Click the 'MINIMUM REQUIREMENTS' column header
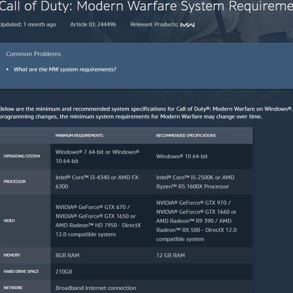This screenshot has width=293, height=293. coord(79,135)
